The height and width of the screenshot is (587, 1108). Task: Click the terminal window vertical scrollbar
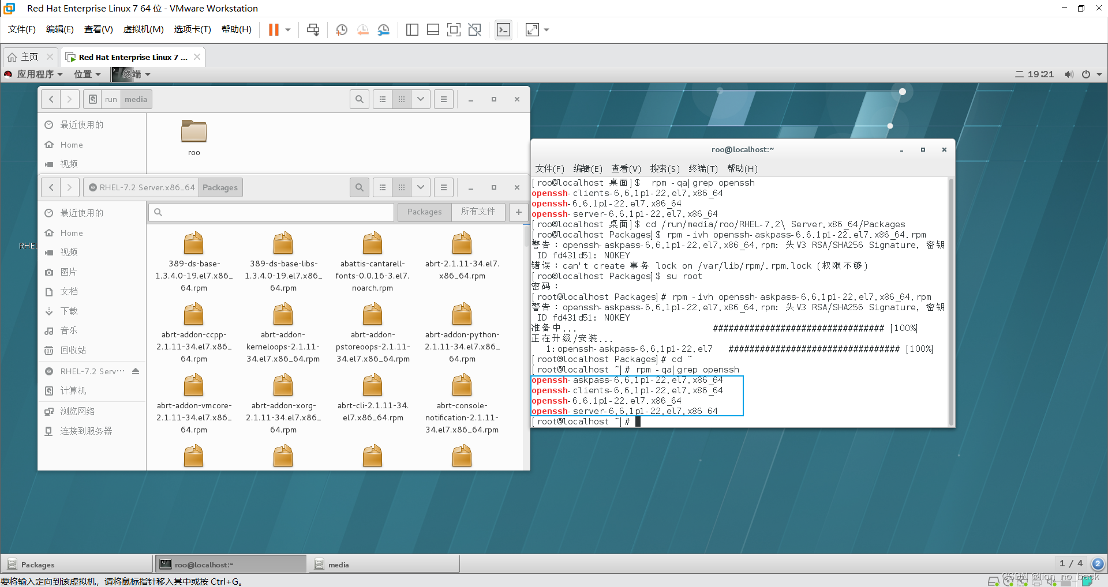(x=951, y=301)
